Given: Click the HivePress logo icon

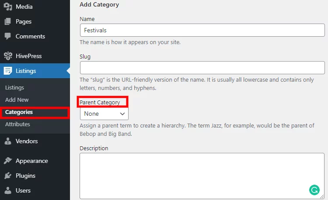Looking at the screenshot, I should (8, 56).
